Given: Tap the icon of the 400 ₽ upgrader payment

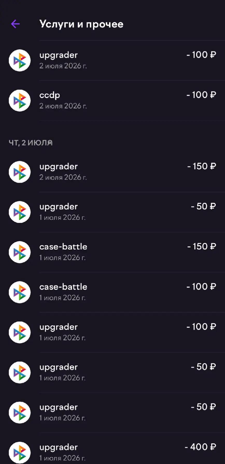Looking at the screenshot, I should (x=20, y=453).
